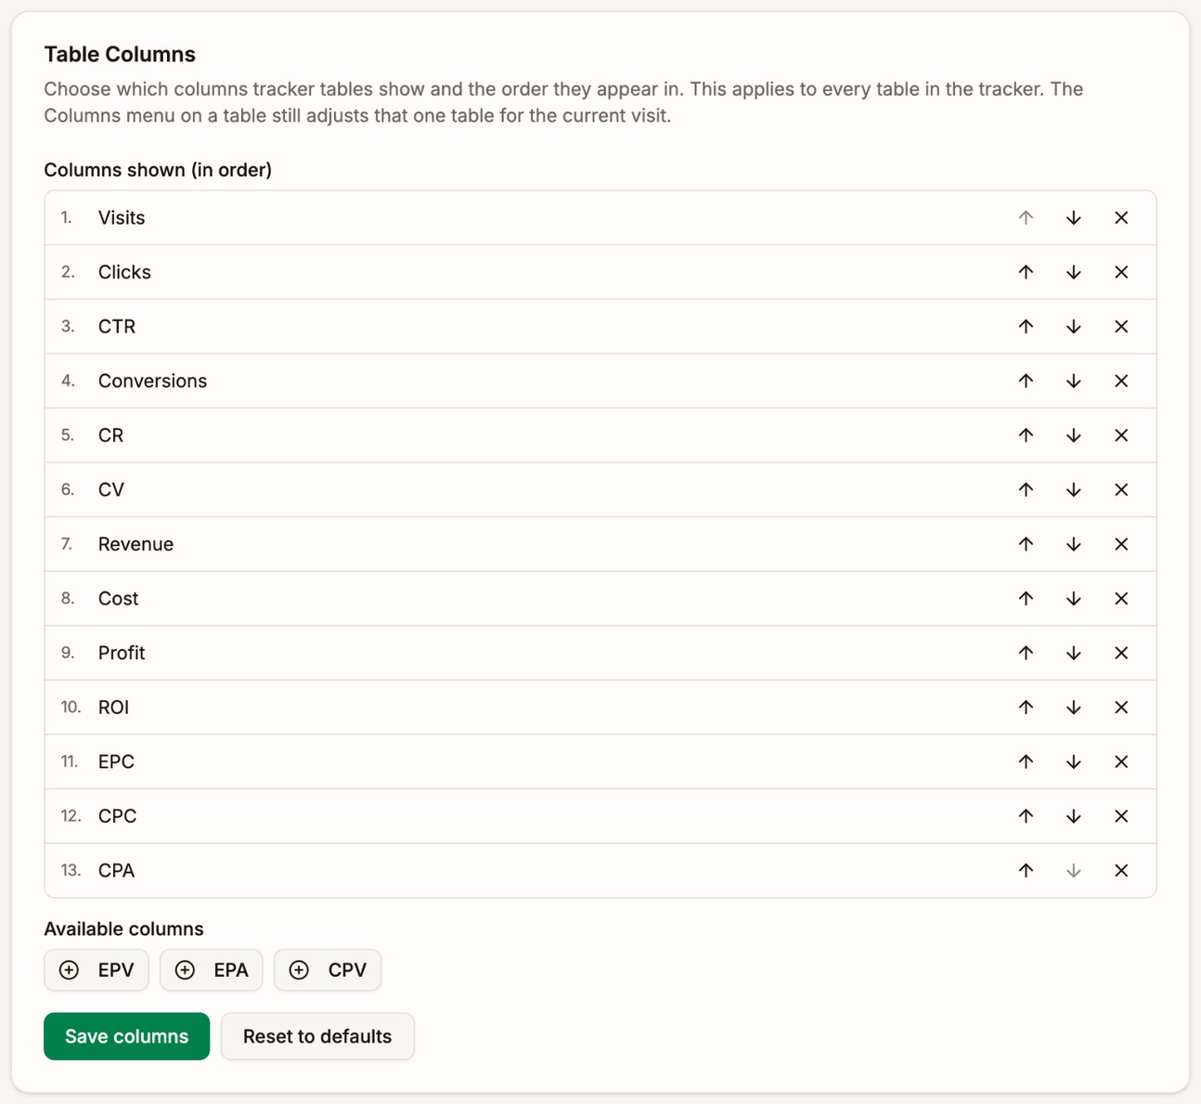Image resolution: width=1201 pixels, height=1104 pixels.
Task: Move Profit column down
Action: [1073, 653]
